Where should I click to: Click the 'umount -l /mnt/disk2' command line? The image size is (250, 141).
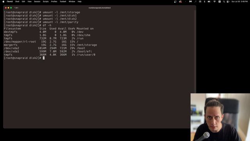[60, 19]
